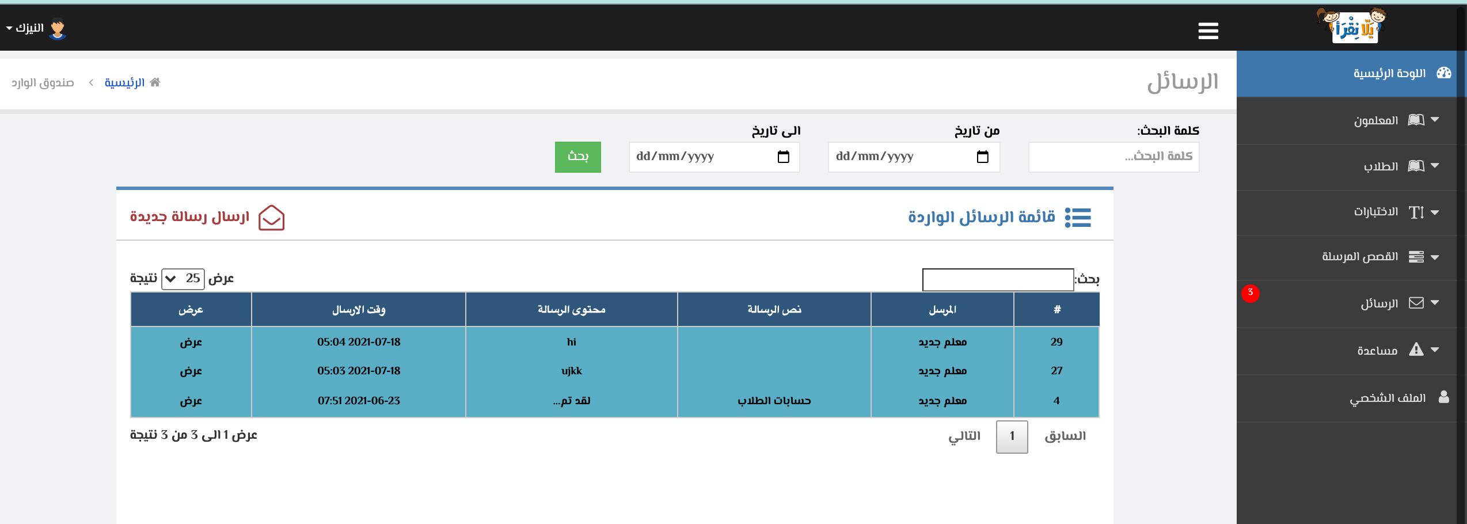1467x524 pixels.
Task: Click حسابات الطلاب subject cell
Action: point(774,401)
